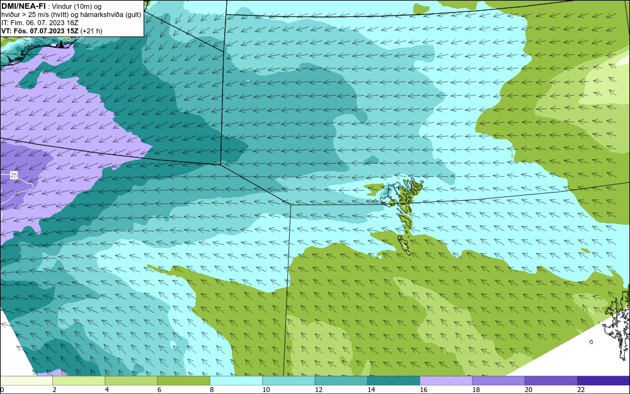Select the 20–22 m/s violet legend swatch
Screen dimensions: 630x394
[551, 381]
